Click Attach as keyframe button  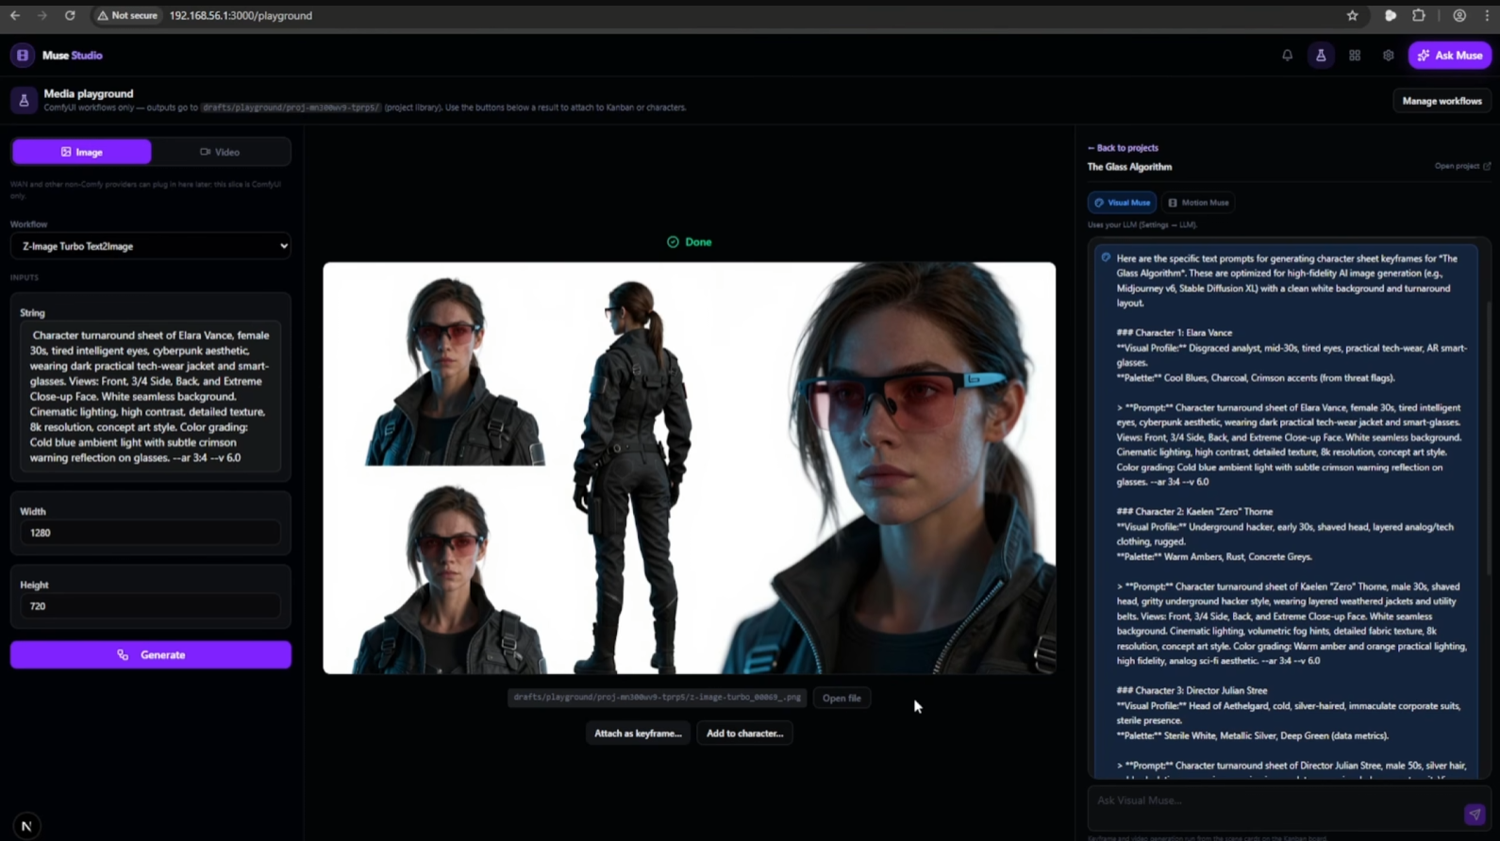click(638, 733)
